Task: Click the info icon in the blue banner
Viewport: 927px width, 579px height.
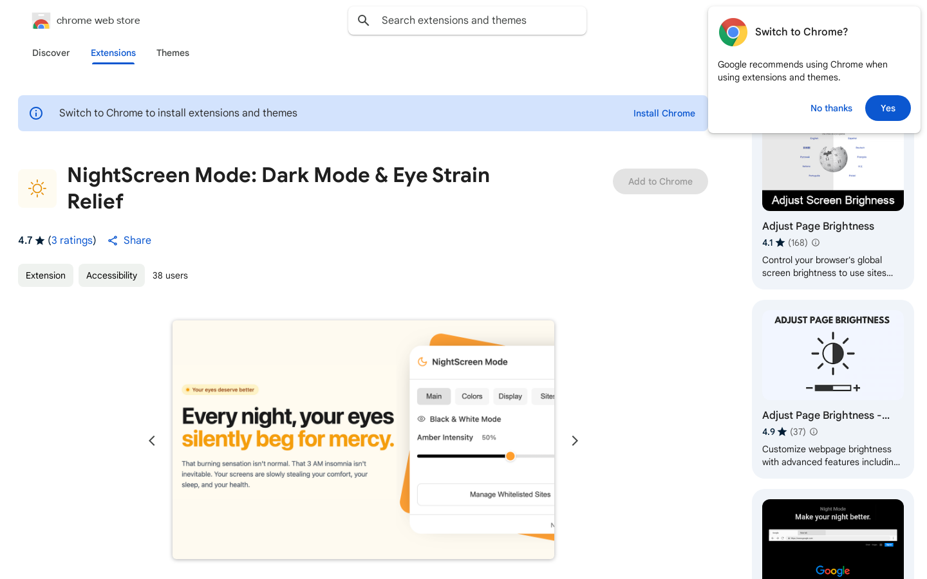Action: tap(36, 113)
